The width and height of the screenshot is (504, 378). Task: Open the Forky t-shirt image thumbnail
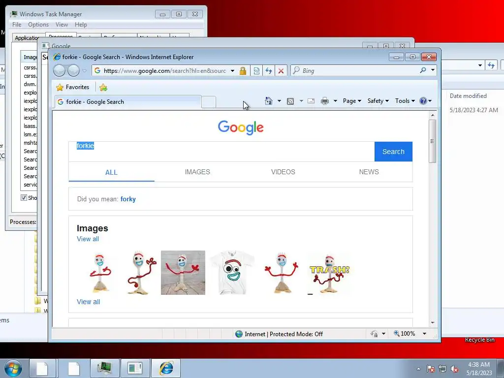coord(232,273)
